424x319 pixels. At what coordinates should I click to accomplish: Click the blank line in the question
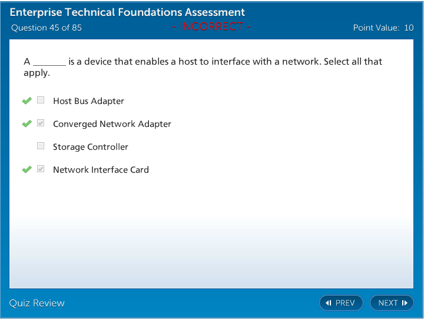49,62
